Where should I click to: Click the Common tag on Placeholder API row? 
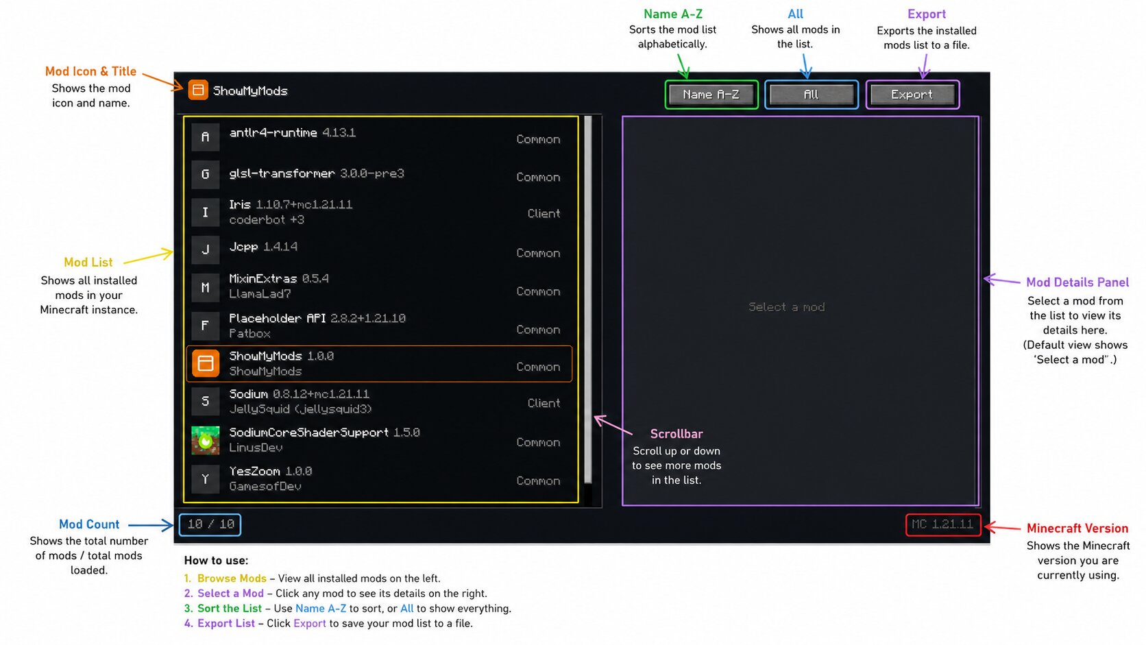538,330
